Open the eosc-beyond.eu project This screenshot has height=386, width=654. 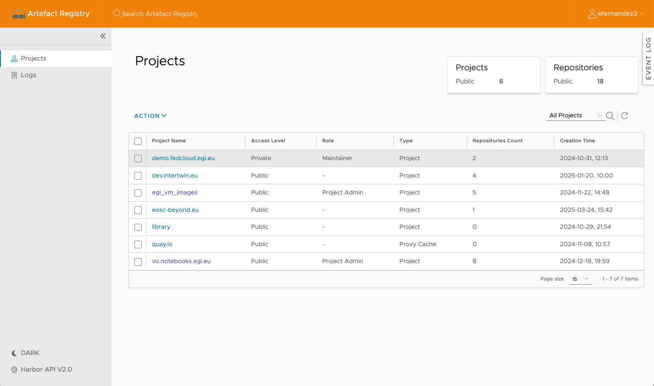click(x=175, y=210)
